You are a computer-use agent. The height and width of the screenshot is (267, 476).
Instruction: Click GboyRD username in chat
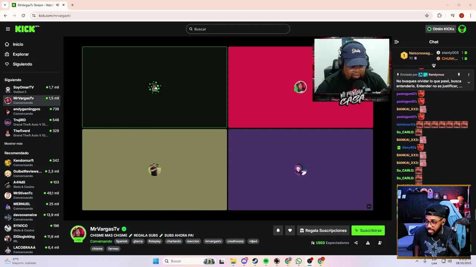point(409,148)
